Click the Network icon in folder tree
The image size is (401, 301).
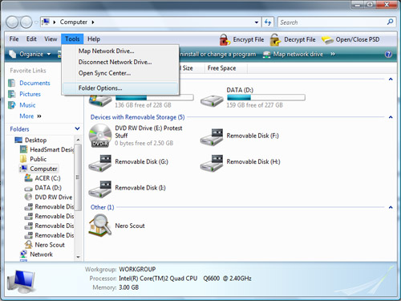click(23, 254)
